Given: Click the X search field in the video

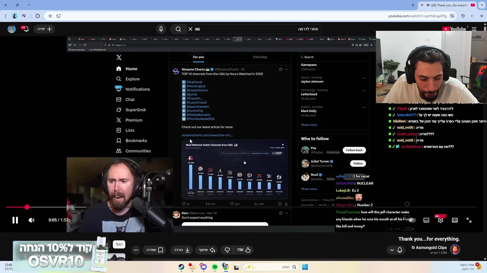Looking at the screenshot, I should pos(333,57).
